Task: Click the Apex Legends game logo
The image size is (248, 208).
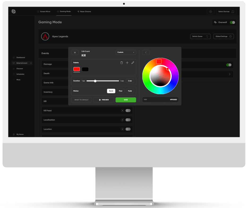Action: [45, 36]
